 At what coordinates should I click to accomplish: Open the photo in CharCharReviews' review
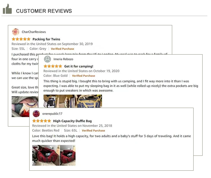point(25,107)
